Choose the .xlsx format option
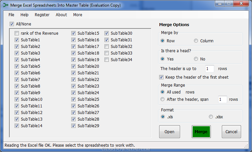The height and width of the screenshot is (152, 252). pos(211,117)
